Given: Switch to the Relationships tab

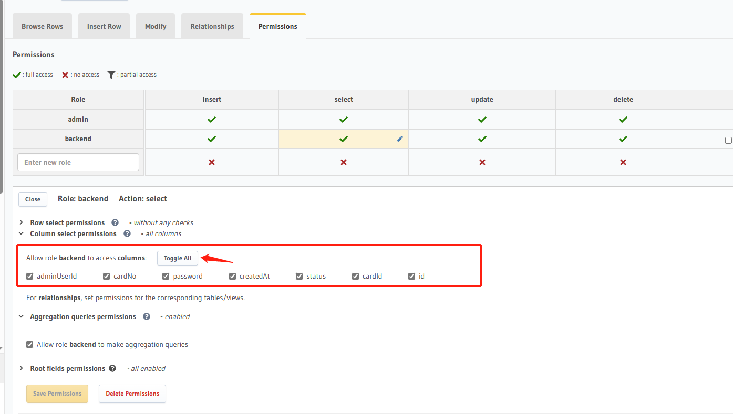Looking at the screenshot, I should pyautogui.click(x=212, y=26).
